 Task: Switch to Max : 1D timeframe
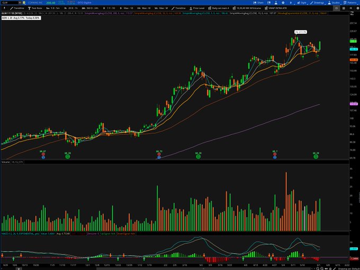127,8
